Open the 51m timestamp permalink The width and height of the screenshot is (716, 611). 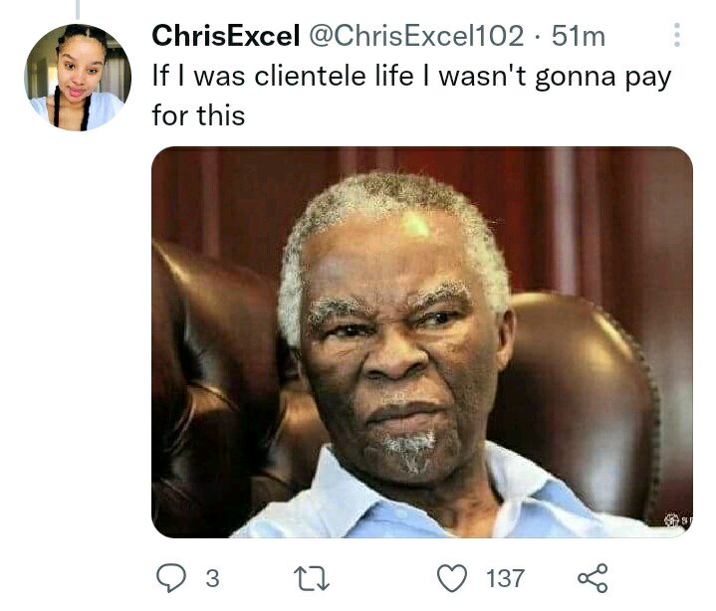pos(579,36)
